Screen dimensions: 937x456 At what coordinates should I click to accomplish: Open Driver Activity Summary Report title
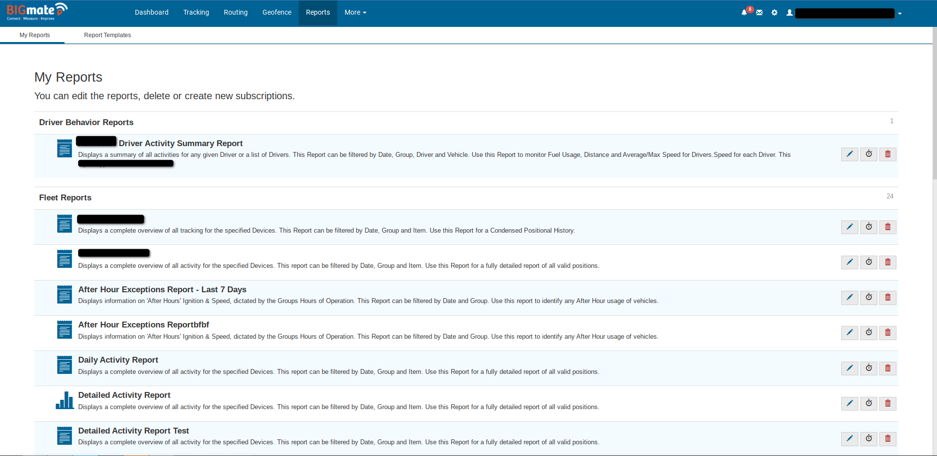[x=181, y=143]
